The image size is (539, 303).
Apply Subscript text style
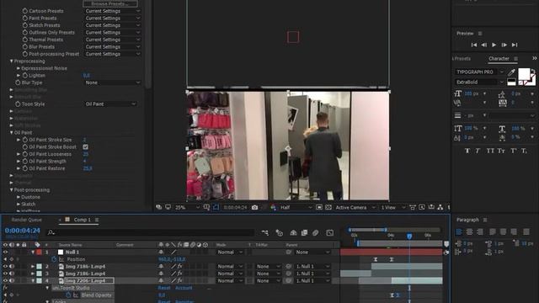[524, 151]
